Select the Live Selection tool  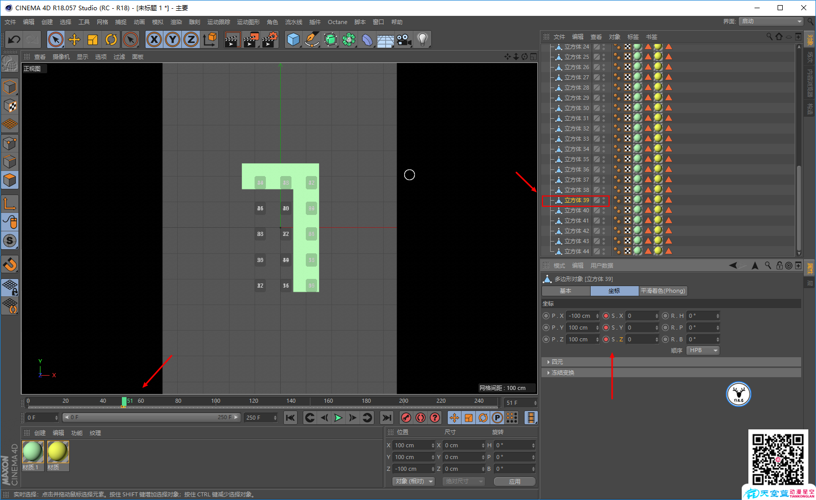tap(56, 39)
